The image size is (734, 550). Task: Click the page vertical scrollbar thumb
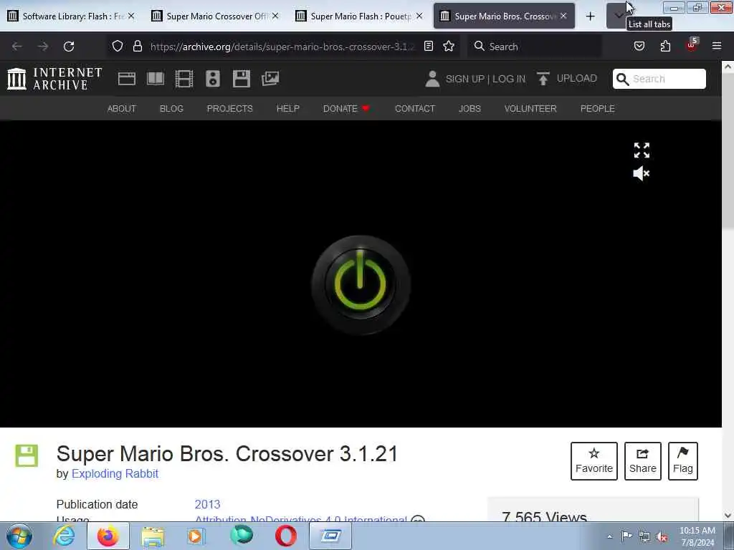click(728, 150)
